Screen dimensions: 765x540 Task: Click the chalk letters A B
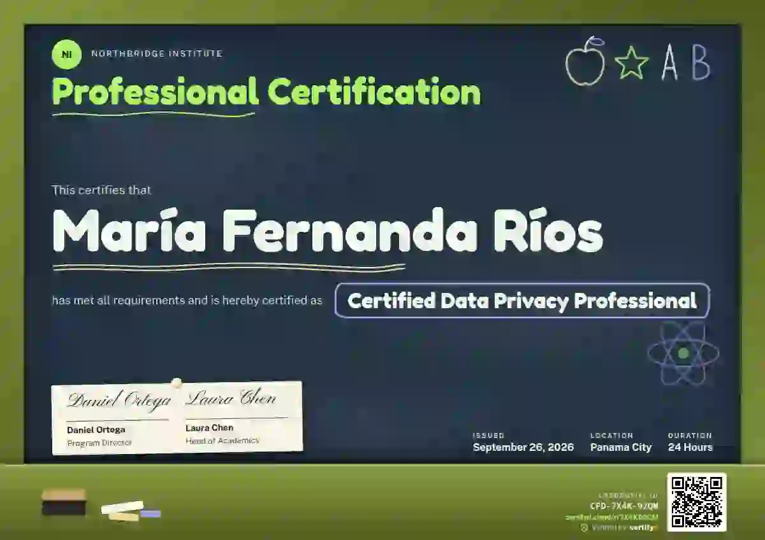pos(686,62)
